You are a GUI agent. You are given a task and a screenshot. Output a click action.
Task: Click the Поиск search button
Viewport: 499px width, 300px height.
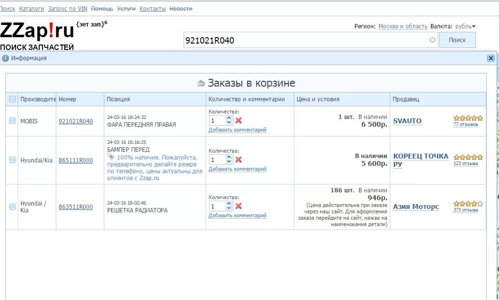457,40
